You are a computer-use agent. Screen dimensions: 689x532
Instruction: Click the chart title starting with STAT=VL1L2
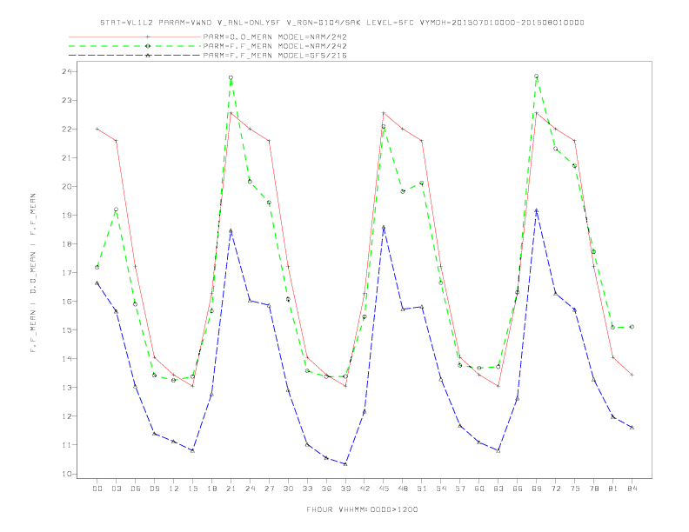(342, 23)
